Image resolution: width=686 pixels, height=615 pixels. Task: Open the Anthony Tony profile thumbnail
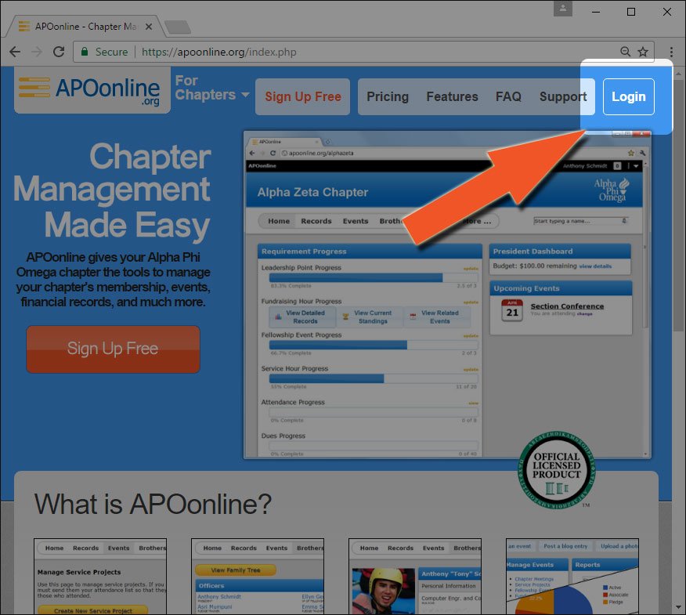pos(415,576)
